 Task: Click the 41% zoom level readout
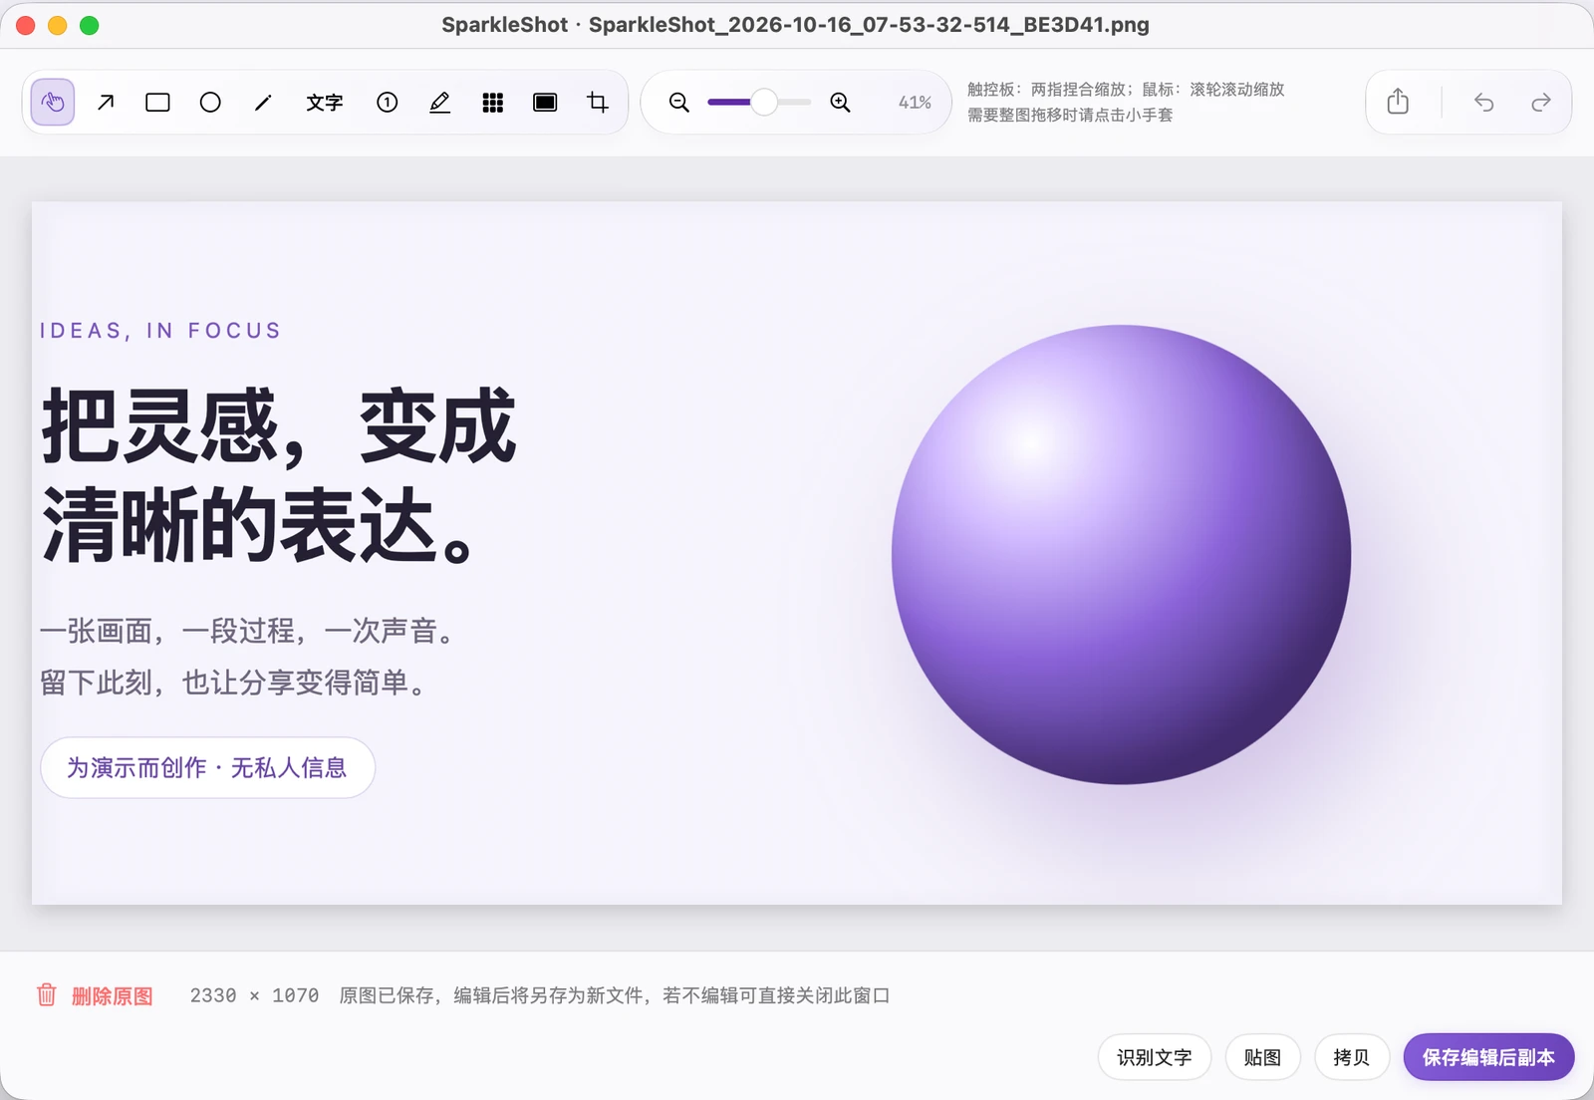[915, 102]
